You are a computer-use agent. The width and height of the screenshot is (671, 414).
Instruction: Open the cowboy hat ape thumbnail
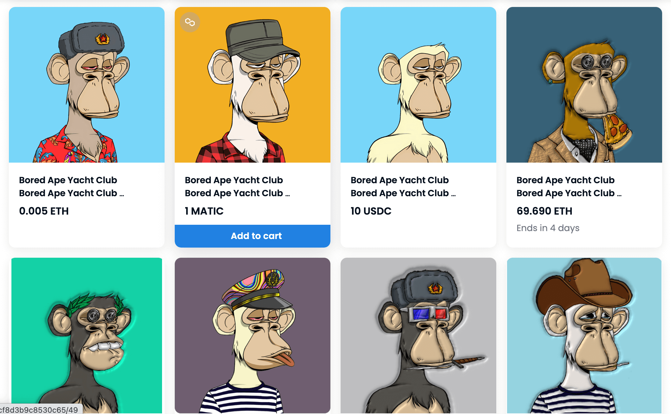(x=584, y=335)
